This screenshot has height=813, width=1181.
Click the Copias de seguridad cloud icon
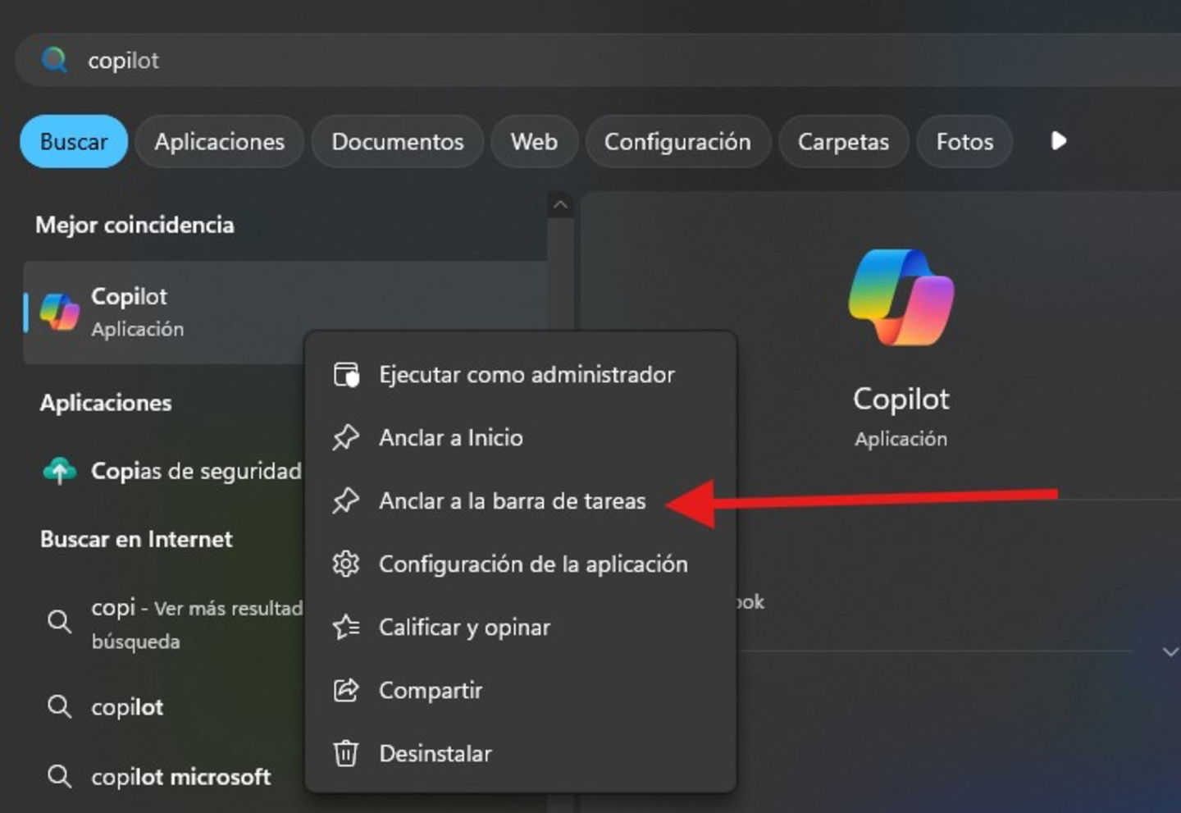tap(59, 471)
